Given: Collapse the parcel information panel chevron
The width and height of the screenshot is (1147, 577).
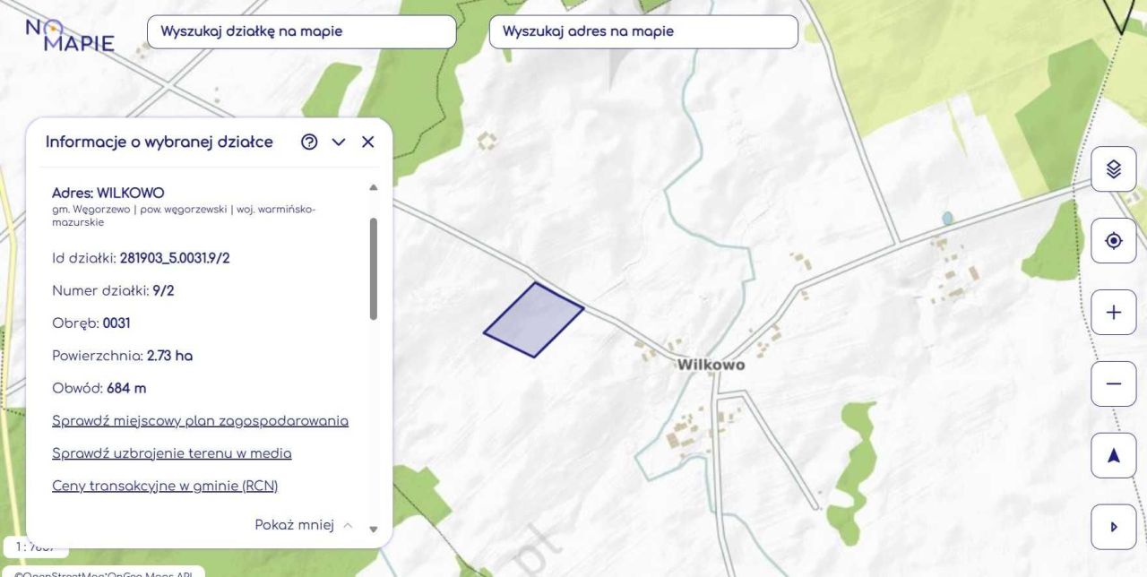Looking at the screenshot, I should 339,142.
